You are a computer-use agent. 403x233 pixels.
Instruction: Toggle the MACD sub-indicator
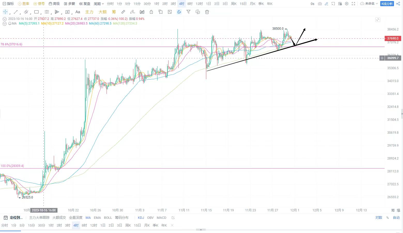(x=162, y=218)
